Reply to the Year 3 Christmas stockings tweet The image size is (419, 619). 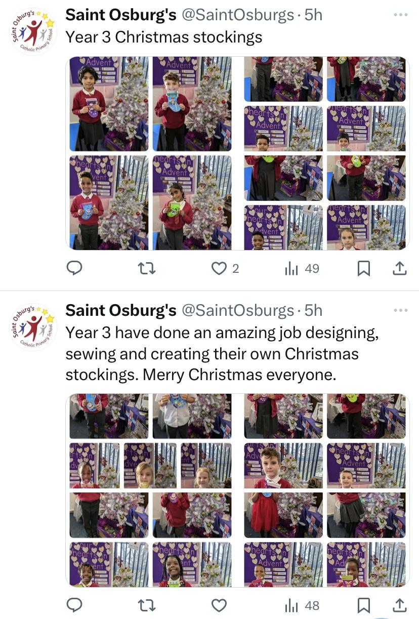click(74, 268)
